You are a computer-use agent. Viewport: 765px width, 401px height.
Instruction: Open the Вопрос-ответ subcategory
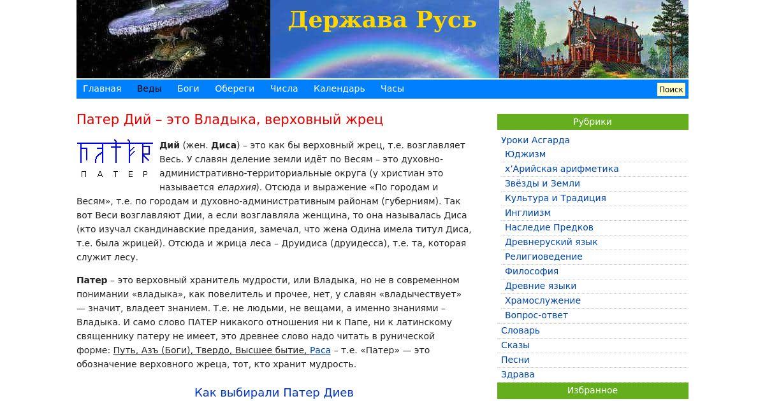(x=536, y=315)
